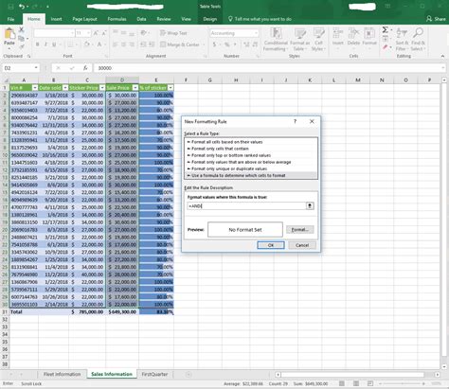Toggle Middle Align vertical alignment
The width and height of the screenshot is (449, 389).
pos(123,33)
